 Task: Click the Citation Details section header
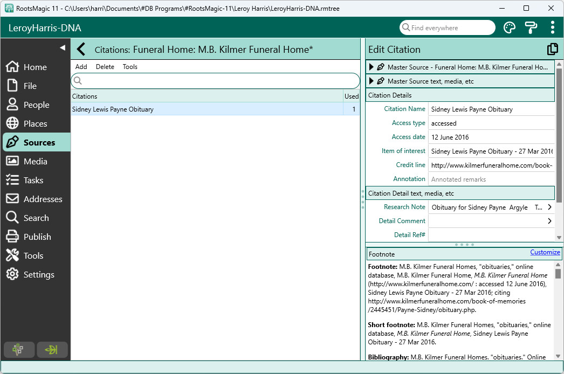(x=460, y=95)
